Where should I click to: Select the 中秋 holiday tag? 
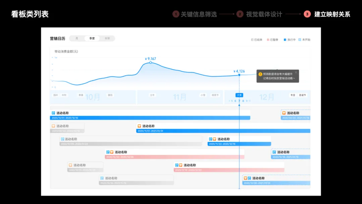(x=64, y=95)
